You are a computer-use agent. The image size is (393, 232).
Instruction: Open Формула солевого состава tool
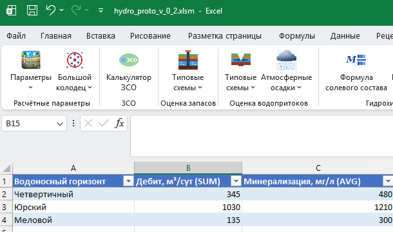point(356,71)
